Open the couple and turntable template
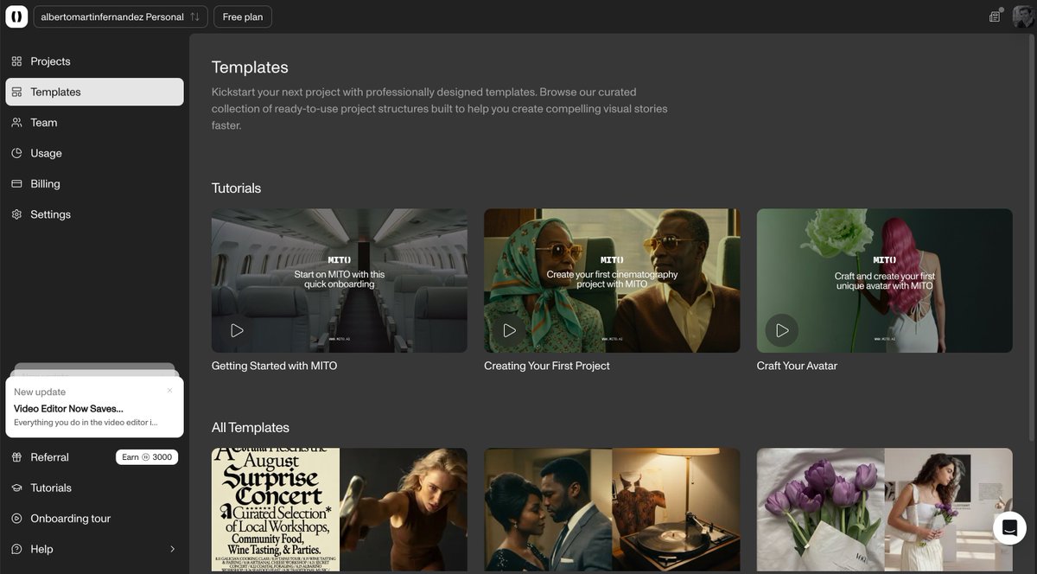 point(612,509)
